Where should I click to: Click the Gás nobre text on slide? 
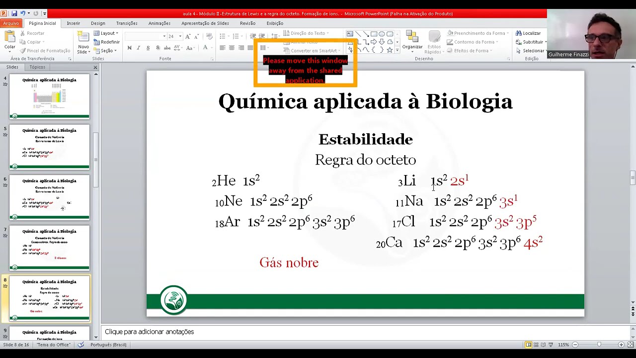289,263
